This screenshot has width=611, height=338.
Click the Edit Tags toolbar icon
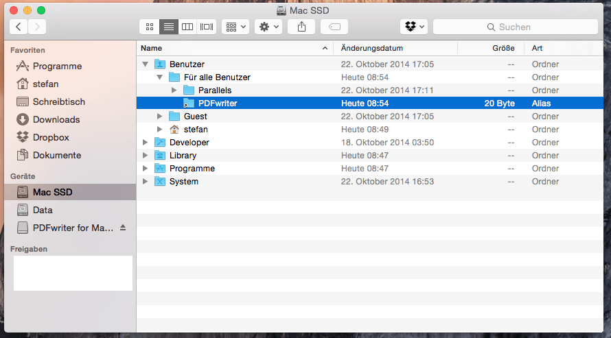click(334, 27)
